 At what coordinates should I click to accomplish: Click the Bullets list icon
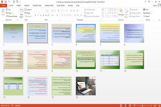(x=62, y=11)
